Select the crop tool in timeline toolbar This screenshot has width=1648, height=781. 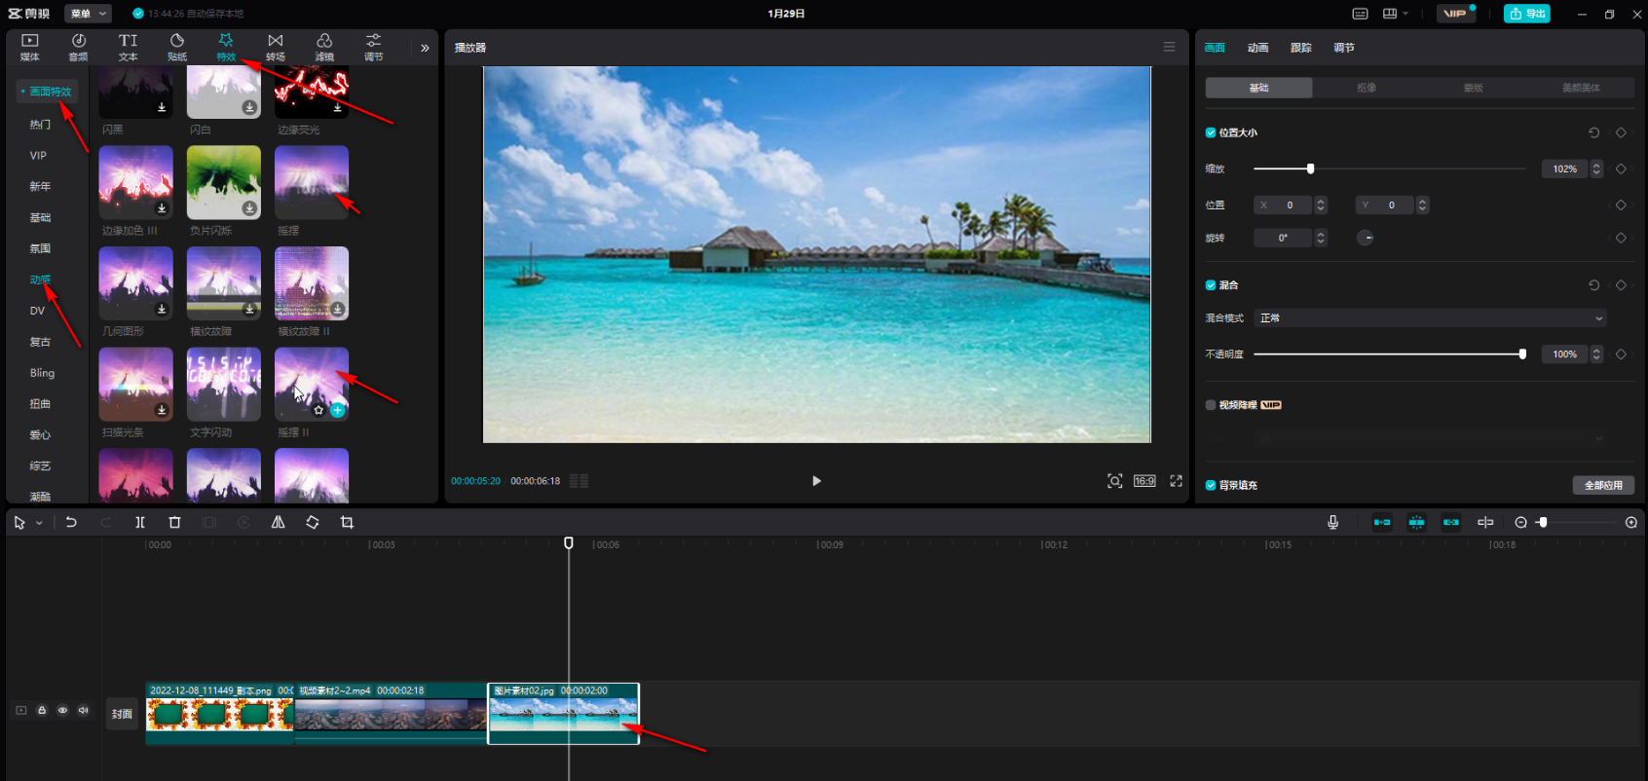click(347, 523)
